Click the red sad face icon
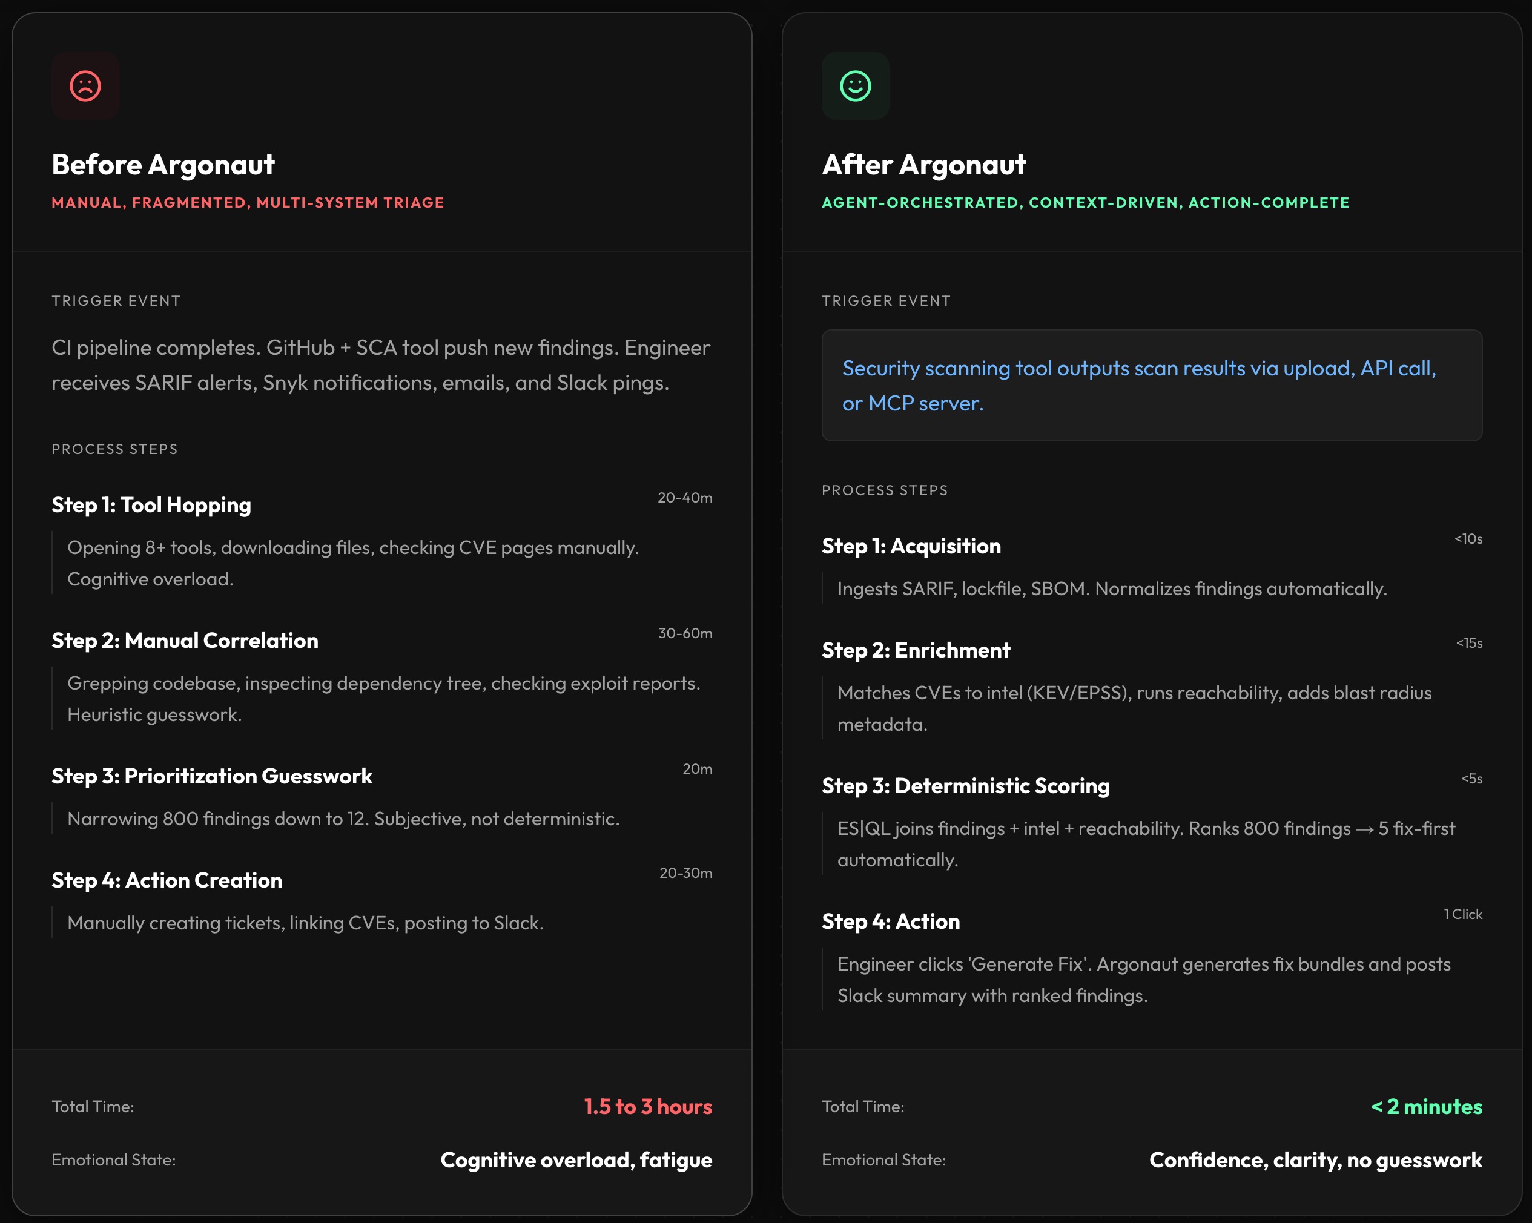The height and width of the screenshot is (1223, 1532). (85, 86)
